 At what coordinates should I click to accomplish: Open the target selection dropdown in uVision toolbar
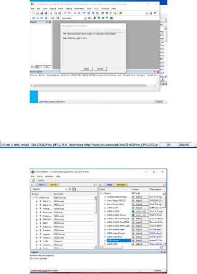85,18
